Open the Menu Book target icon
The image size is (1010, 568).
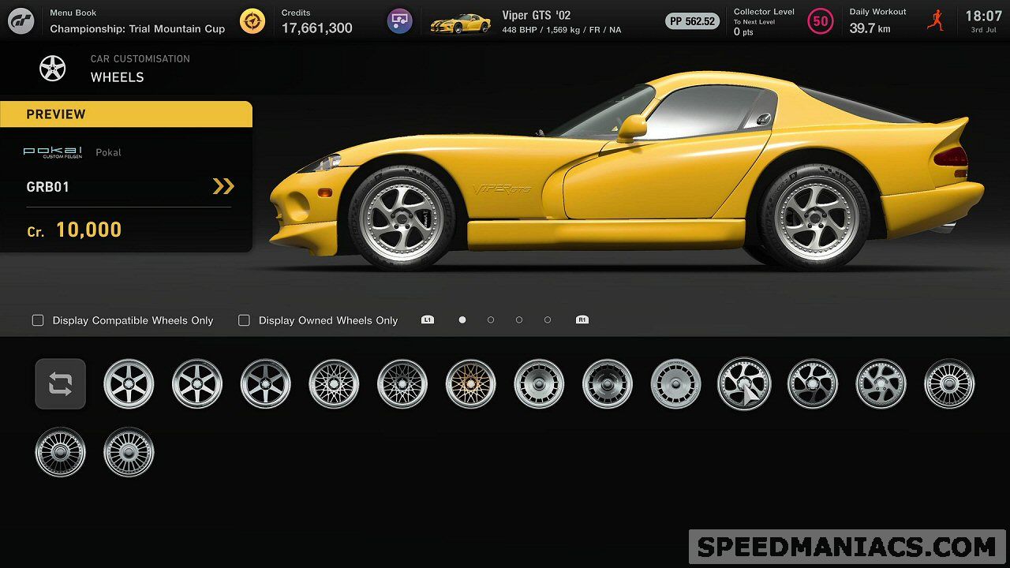(x=252, y=21)
